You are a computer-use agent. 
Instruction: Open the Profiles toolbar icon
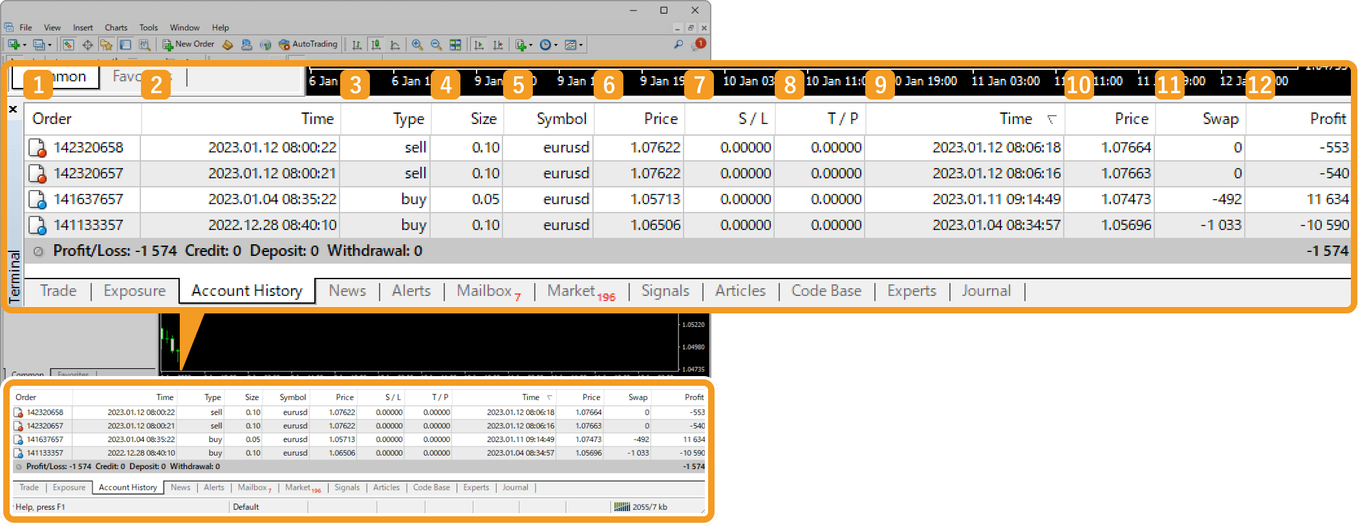point(39,45)
